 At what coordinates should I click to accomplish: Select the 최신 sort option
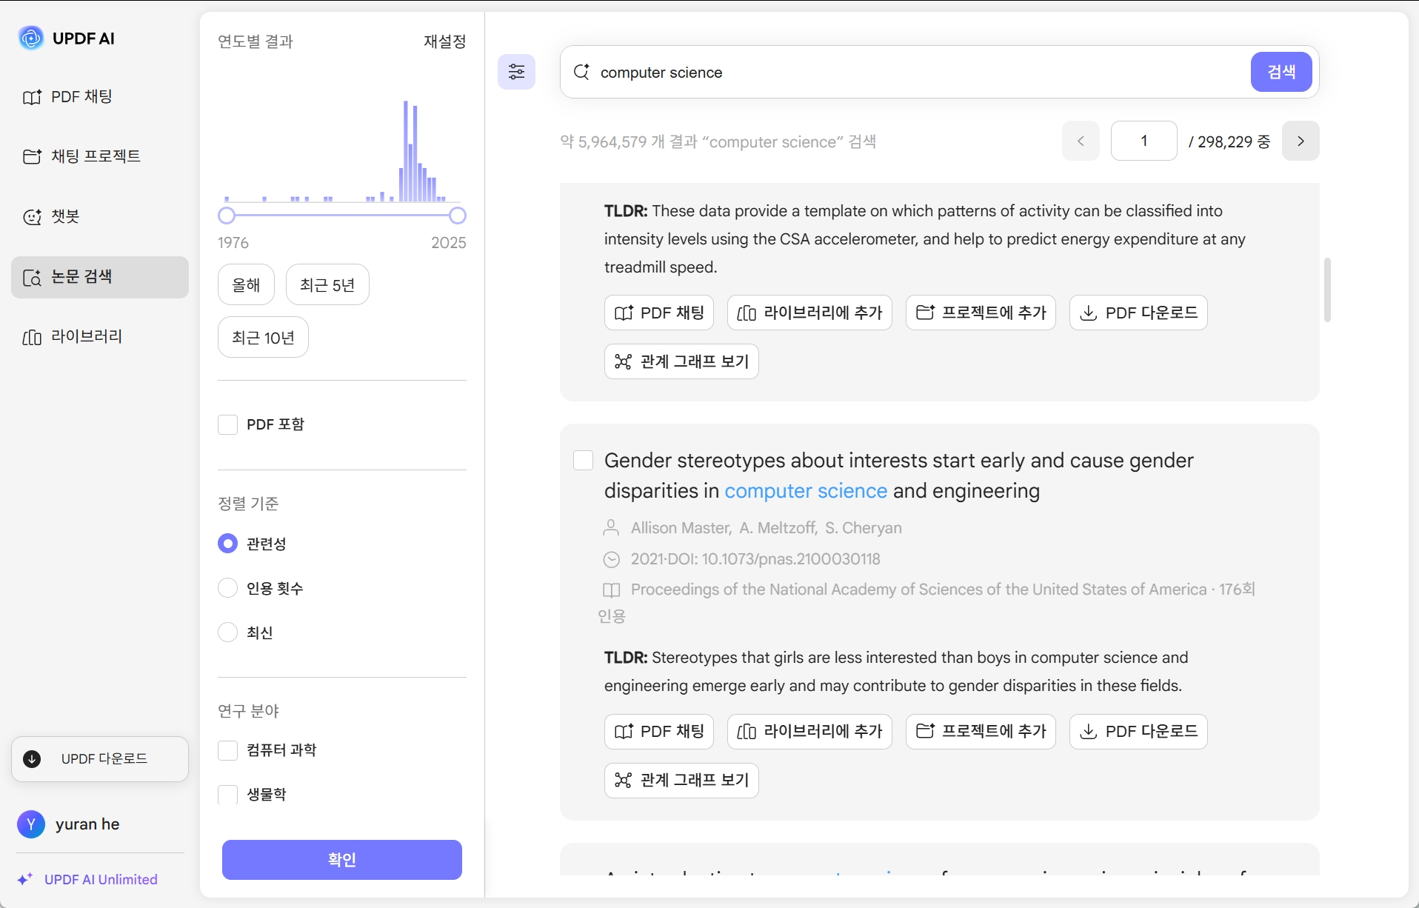pos(227,632)
